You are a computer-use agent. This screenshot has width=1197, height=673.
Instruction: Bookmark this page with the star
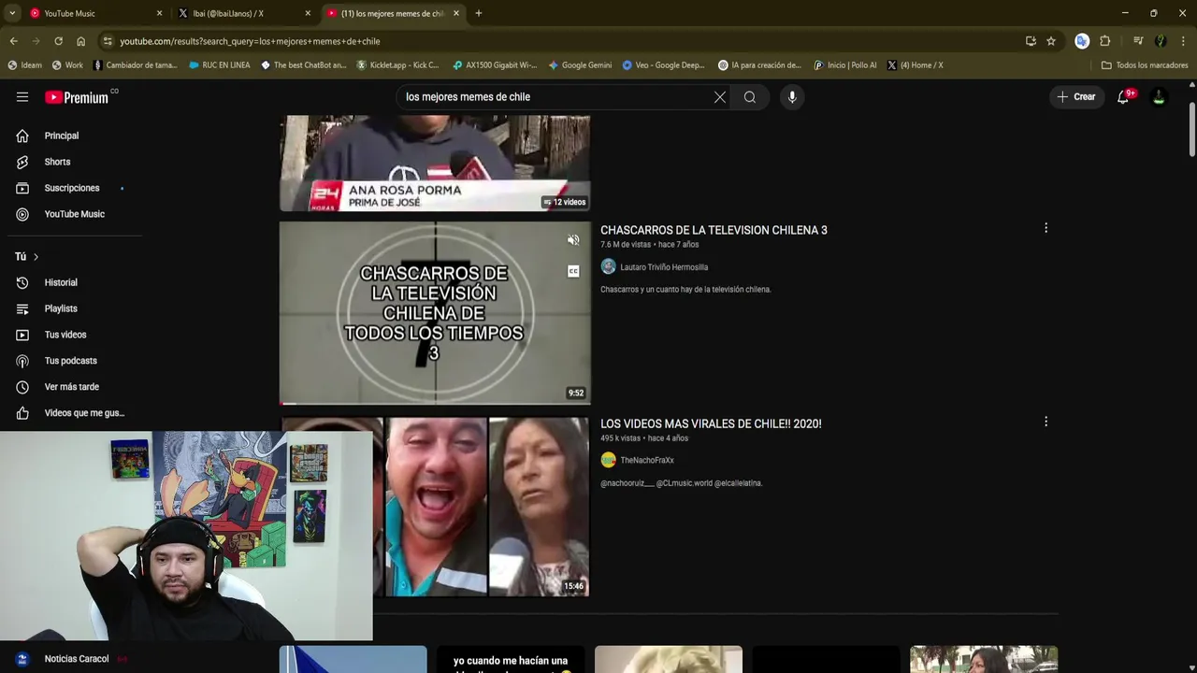click(1051, 41)
